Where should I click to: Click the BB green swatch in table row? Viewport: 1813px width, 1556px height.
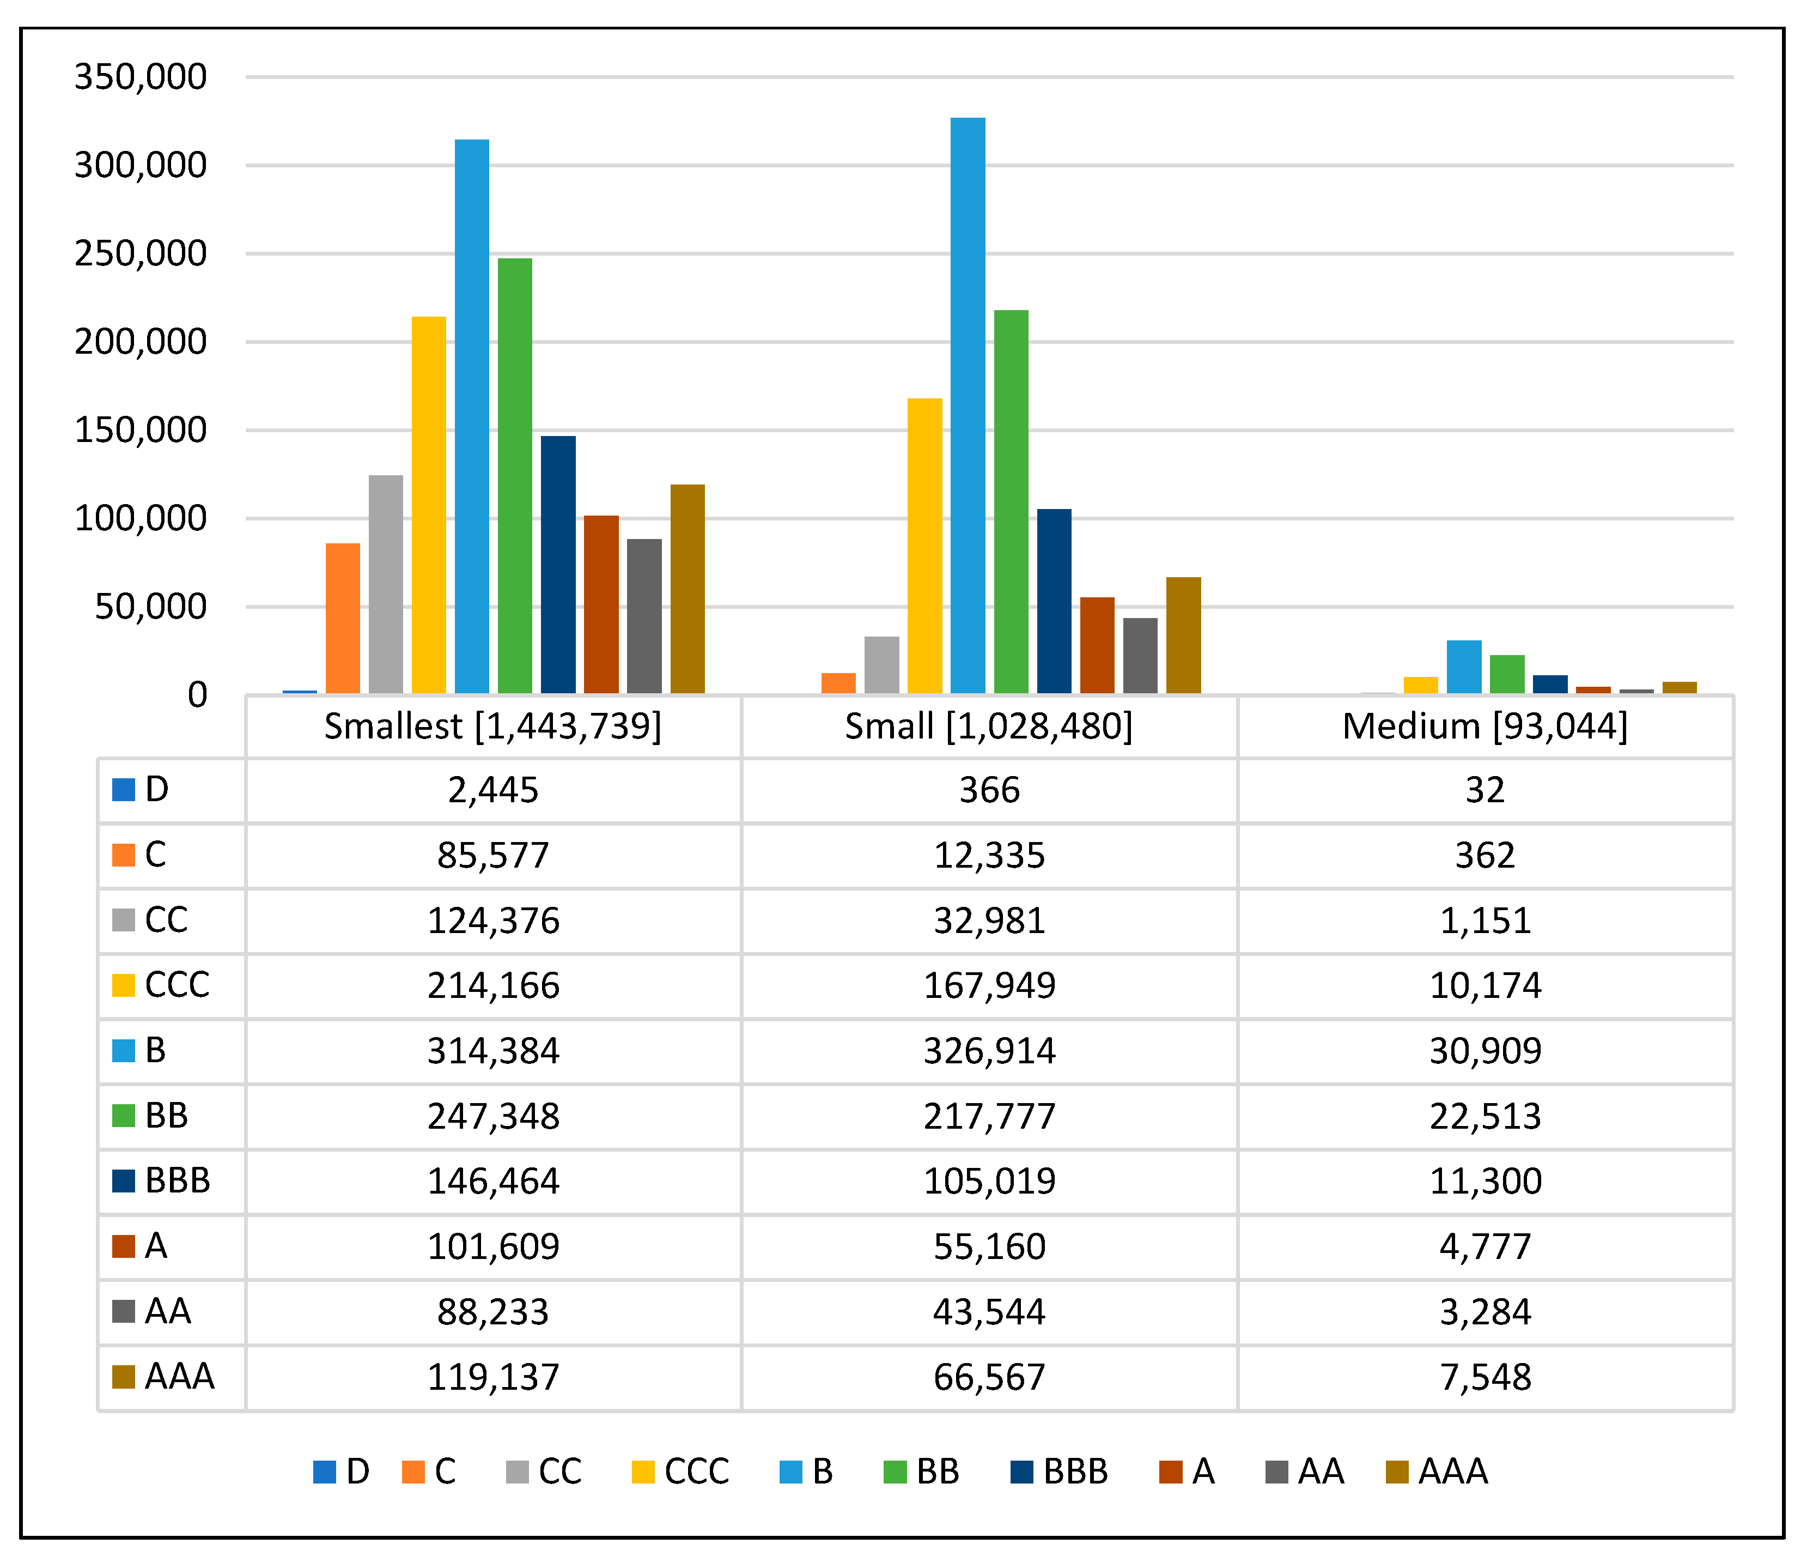(x=123, y=1116)
